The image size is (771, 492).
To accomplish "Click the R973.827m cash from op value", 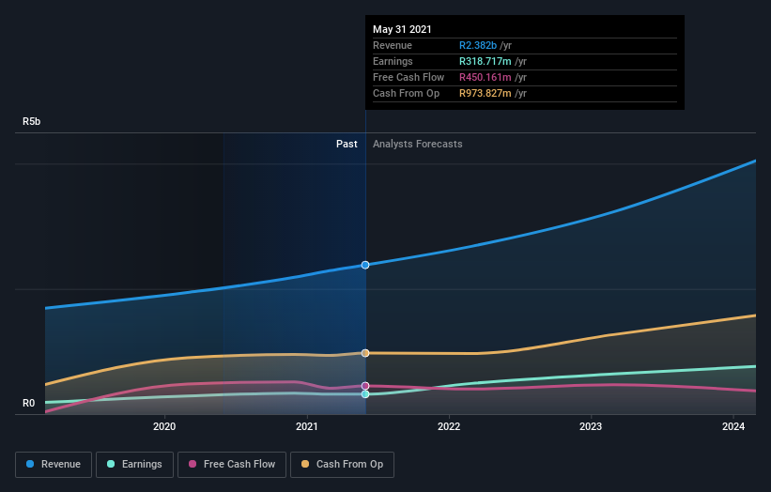I will [x=486, y=93].
